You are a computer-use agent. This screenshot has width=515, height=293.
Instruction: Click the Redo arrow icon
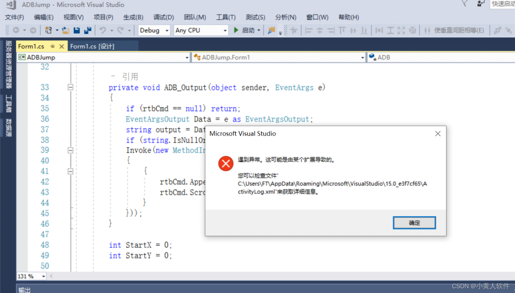(x=120, y=30)
